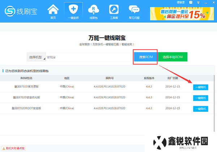Click 一键刷机 for 酷派8702DROOT安全版
Screen dimensions: 217x152
tap(200, 109)
